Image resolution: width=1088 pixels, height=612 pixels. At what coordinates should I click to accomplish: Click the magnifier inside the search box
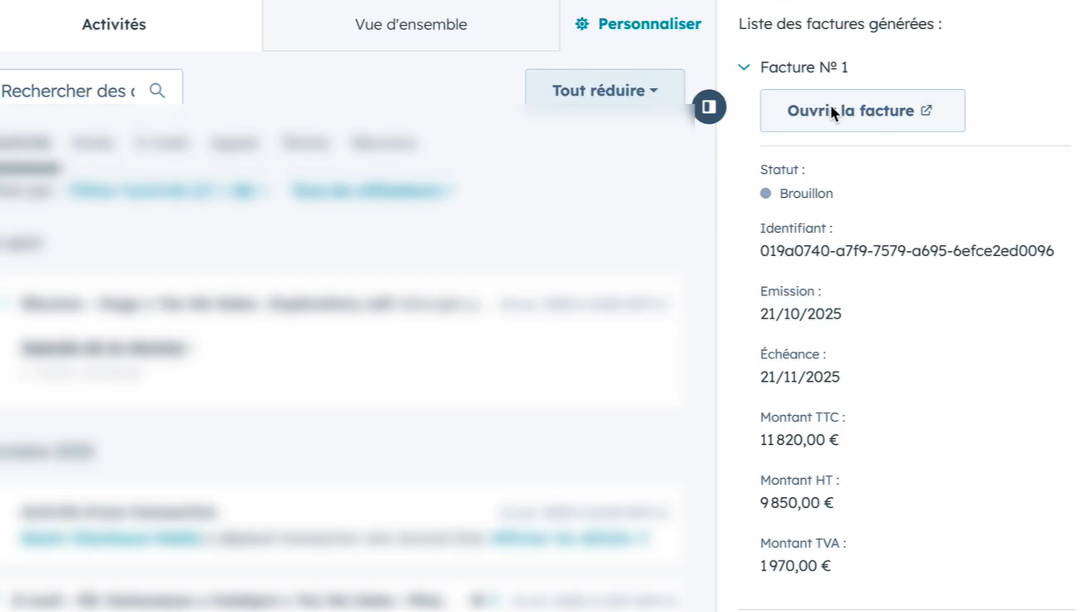click(x=157, y=91)
